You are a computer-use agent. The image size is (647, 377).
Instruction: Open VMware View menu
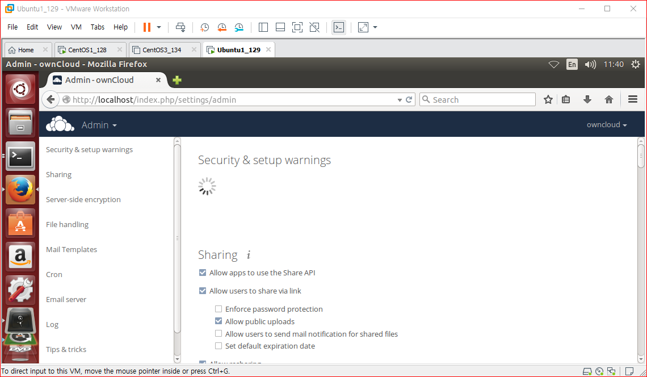[54, 27]
